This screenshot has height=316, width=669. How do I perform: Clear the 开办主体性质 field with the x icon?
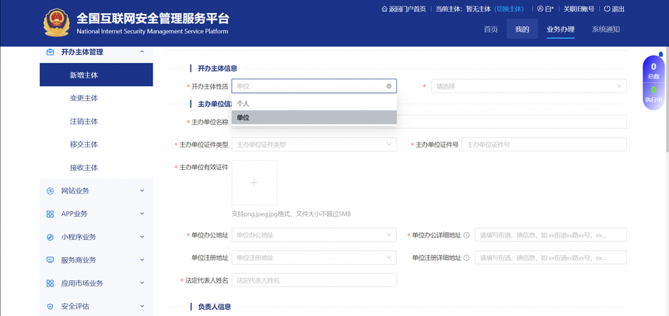pyautogui.click(x=389, y=86)
